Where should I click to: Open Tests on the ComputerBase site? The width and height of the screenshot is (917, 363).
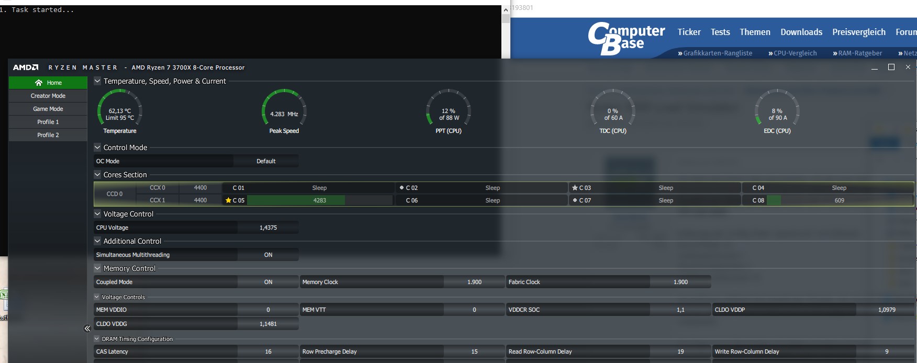click(x=720, y=32)
